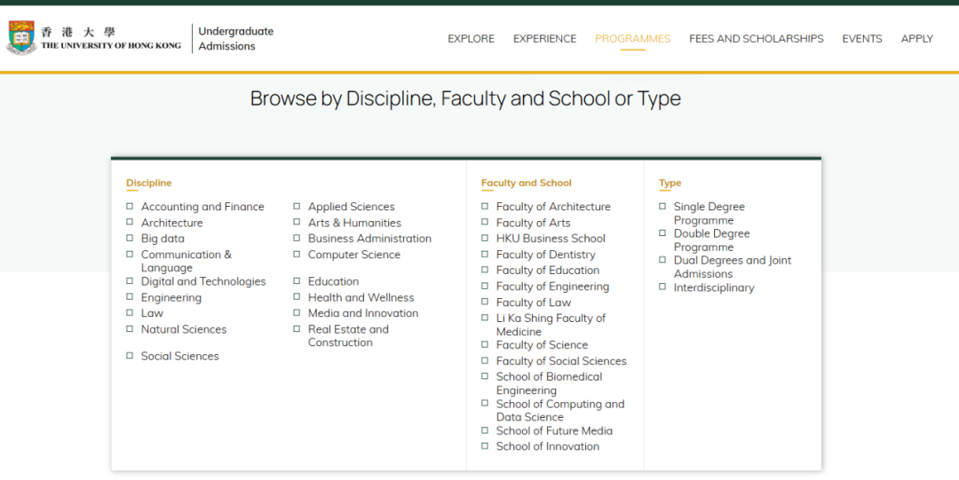Enable the Li Ka Shing Faculty of Medicine filter
This screenshot has width=959, height=480.
point(485,318)
